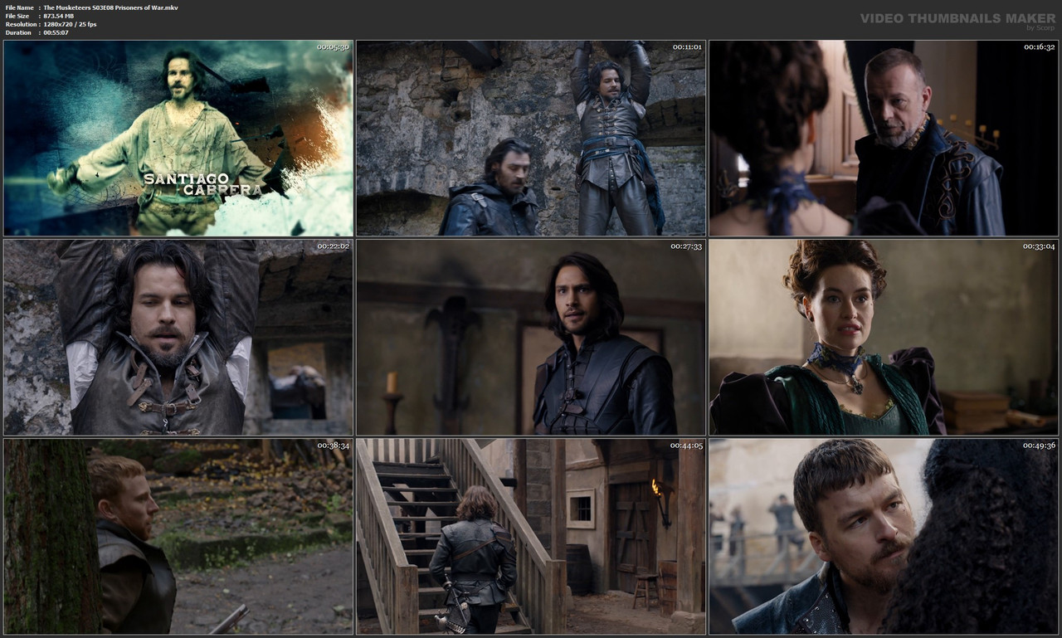Select the woman in green dress thumbnail
The width and height of the screenshot is (1062, 638).
tap(883, 337)
